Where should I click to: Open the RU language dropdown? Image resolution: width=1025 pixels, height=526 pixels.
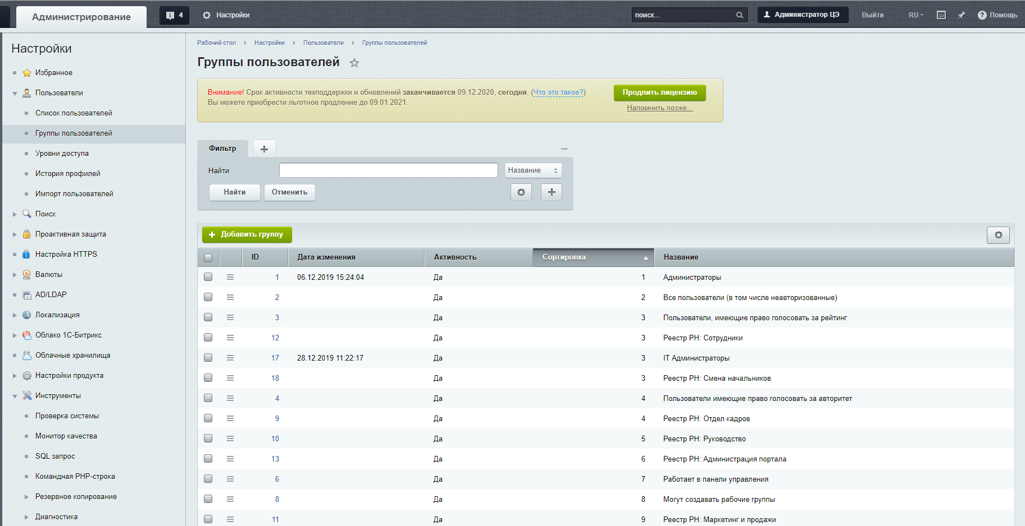click(915, 15)
